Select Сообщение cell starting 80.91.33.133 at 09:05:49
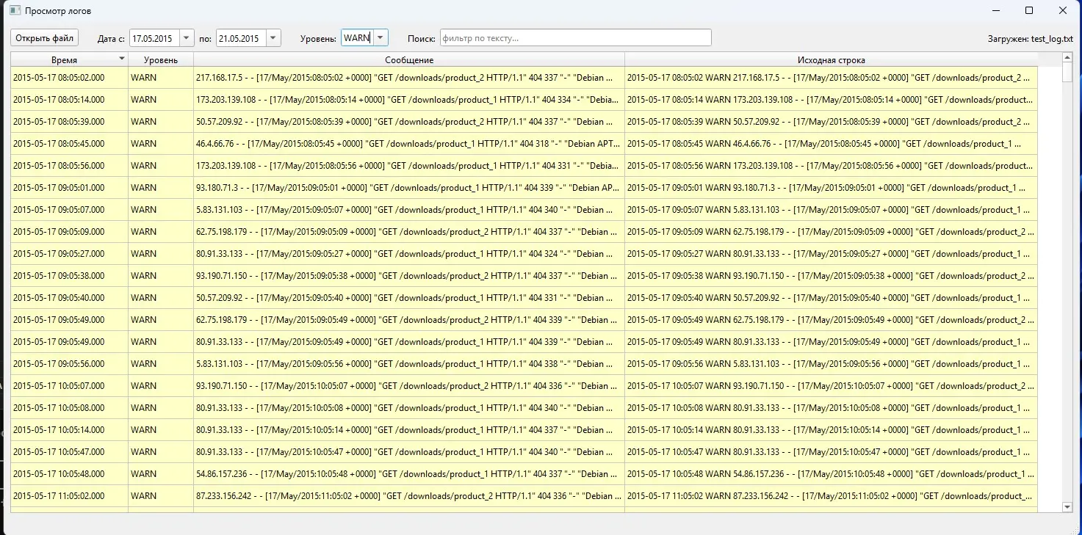Screen dimensions: 1082x535 [409, 342]
